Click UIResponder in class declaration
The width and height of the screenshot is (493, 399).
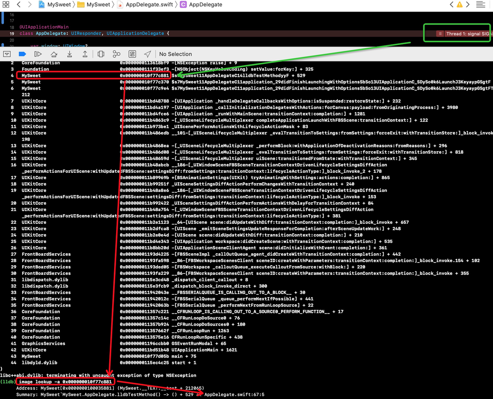(x=86, y=33)
